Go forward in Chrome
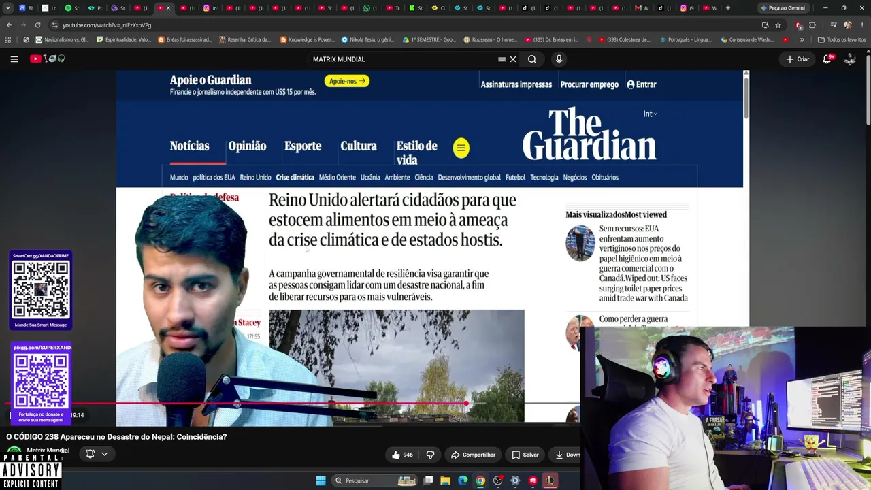This screenshot has height=490, width=871. point(23,25)
